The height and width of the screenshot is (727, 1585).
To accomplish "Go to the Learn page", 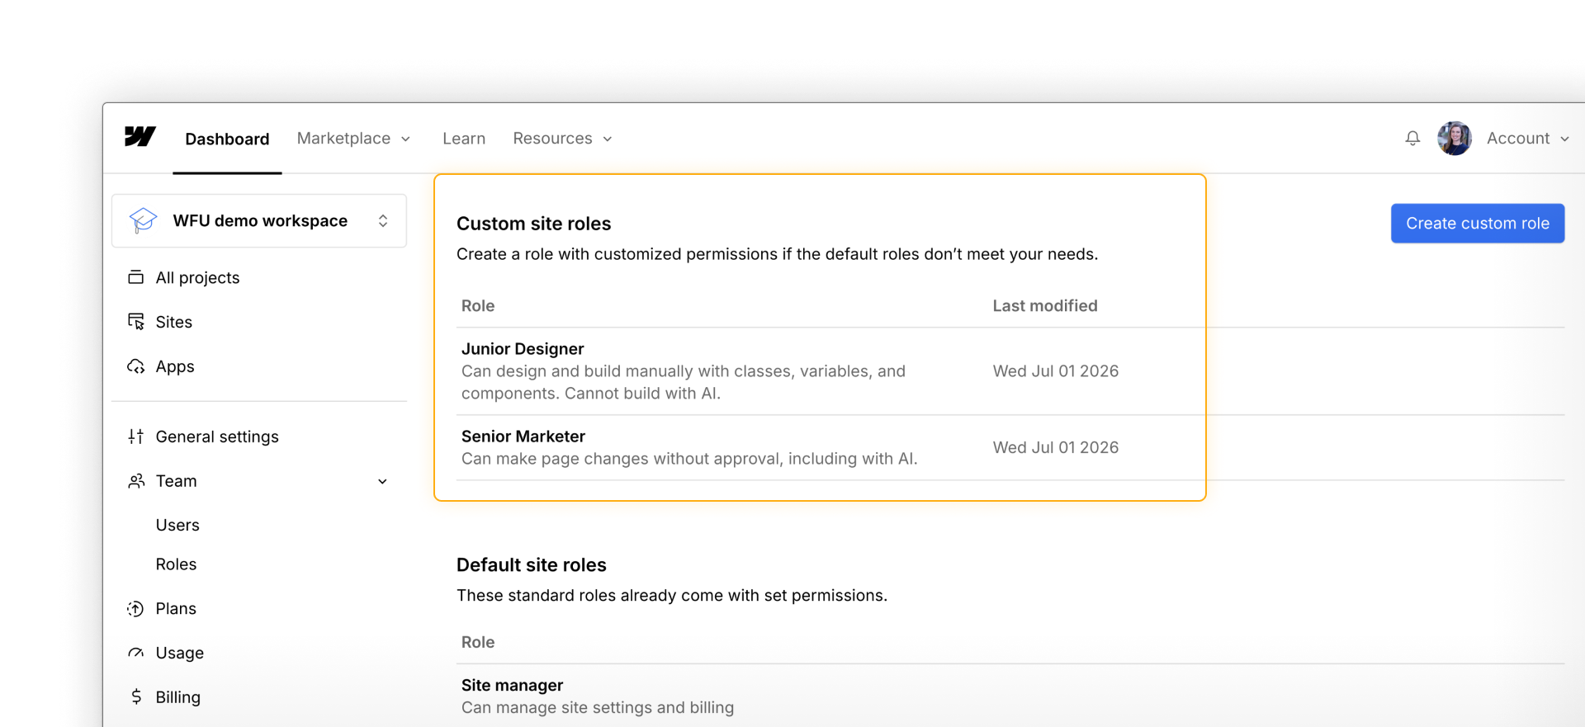I will pyautogui.click(x=464, y=139).
